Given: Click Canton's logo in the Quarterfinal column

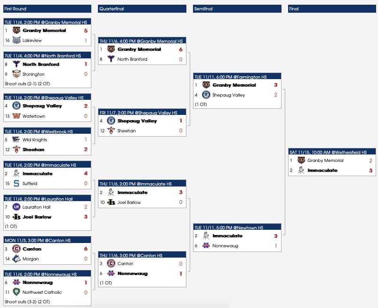Looking at the screenshot, I should 111,264.
